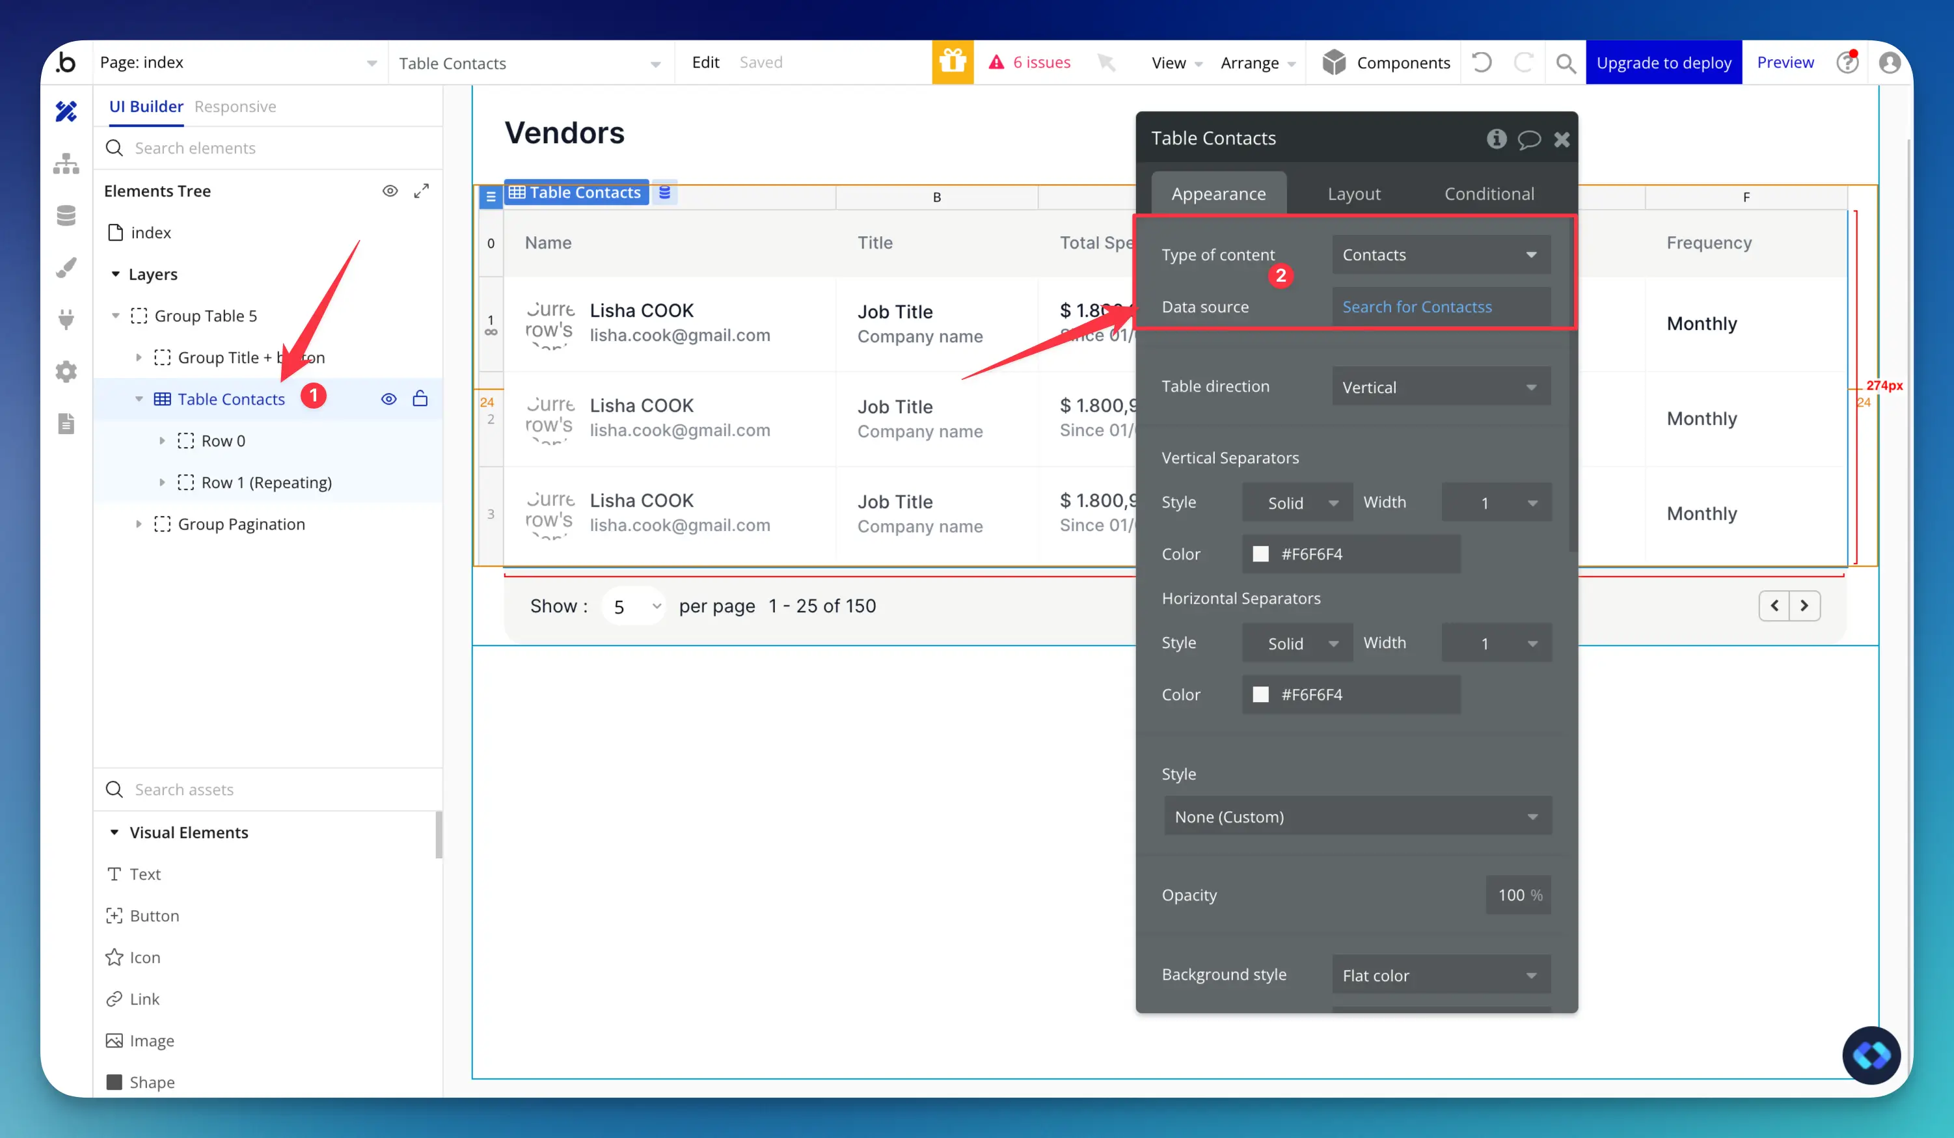
Task: Collapse the Visual Elements section
Action: [x=115, y=832]
